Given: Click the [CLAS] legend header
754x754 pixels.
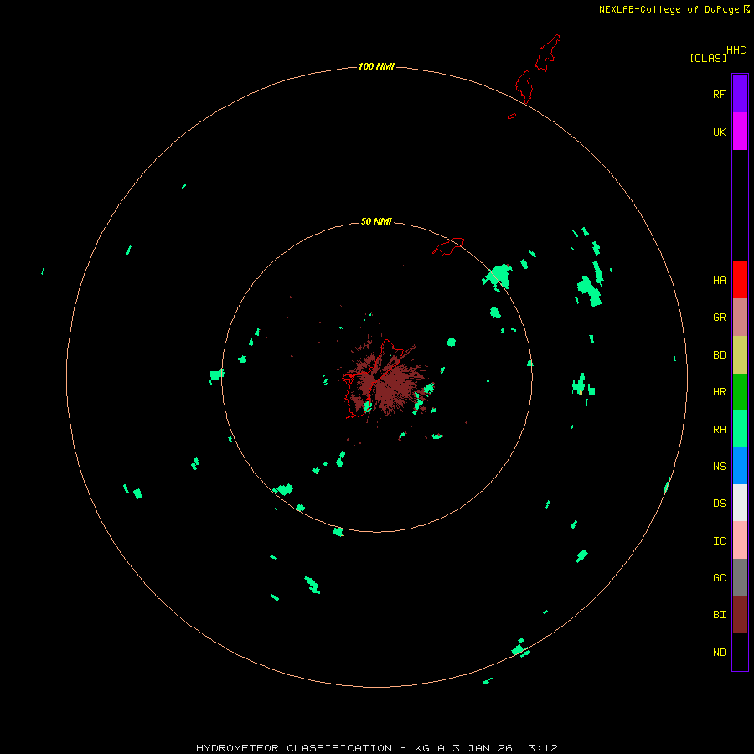Looking at the screenshot, I should tap(708, 58).
